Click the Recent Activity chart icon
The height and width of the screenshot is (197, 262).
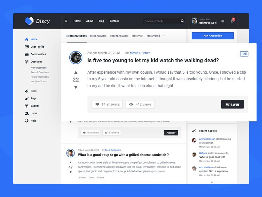pos(194,131)
